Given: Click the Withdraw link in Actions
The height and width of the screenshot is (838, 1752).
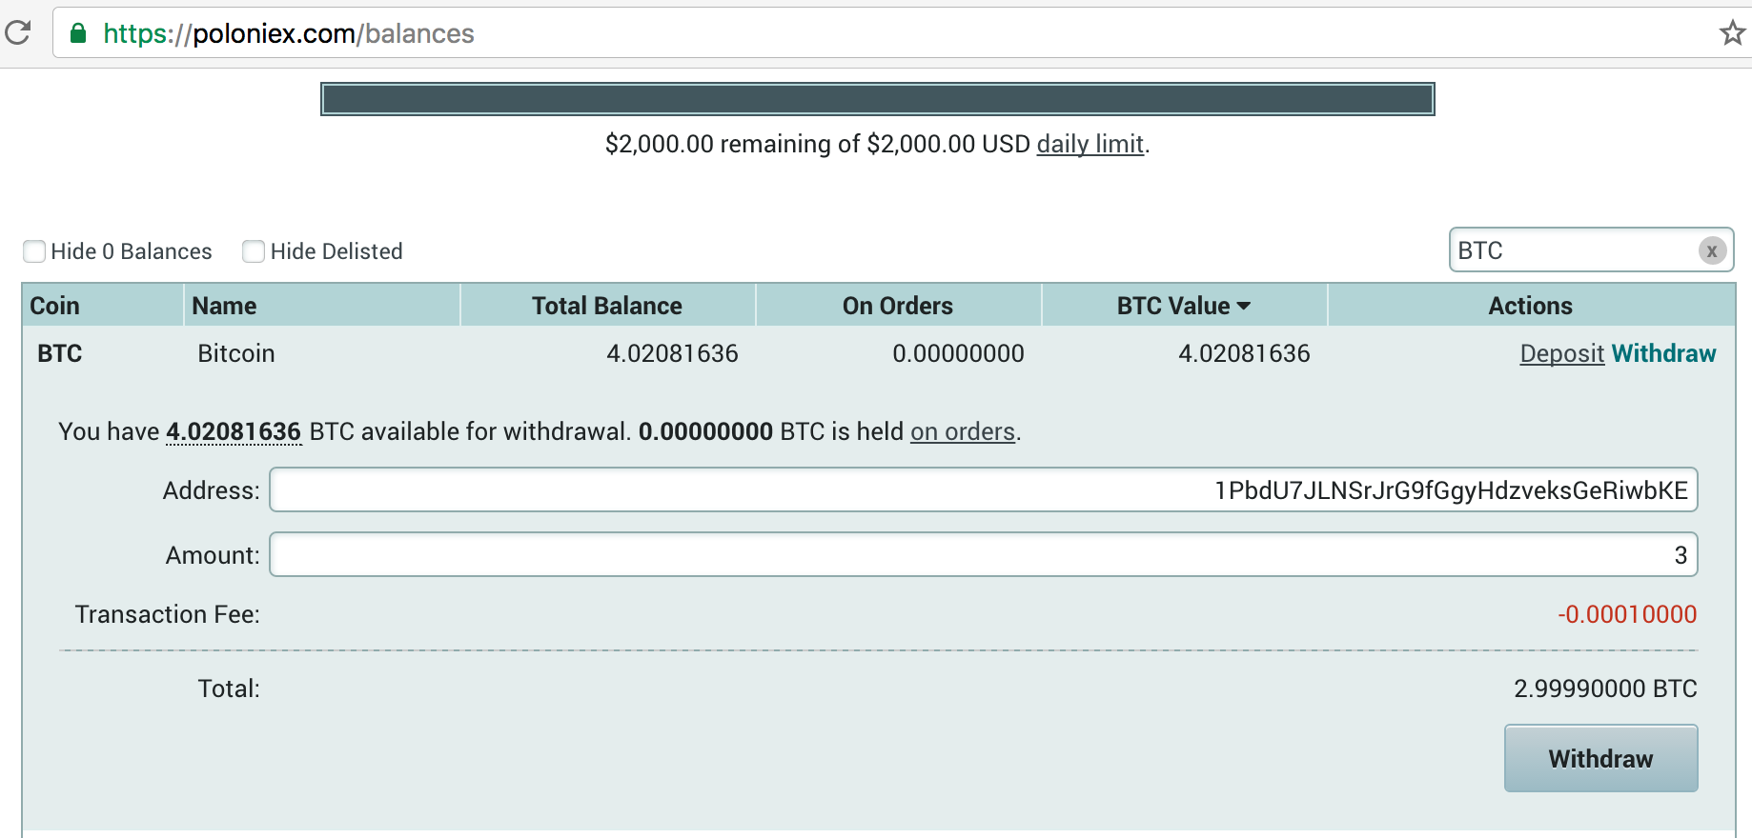Looking at the screenshot, I should point(1663,353).
